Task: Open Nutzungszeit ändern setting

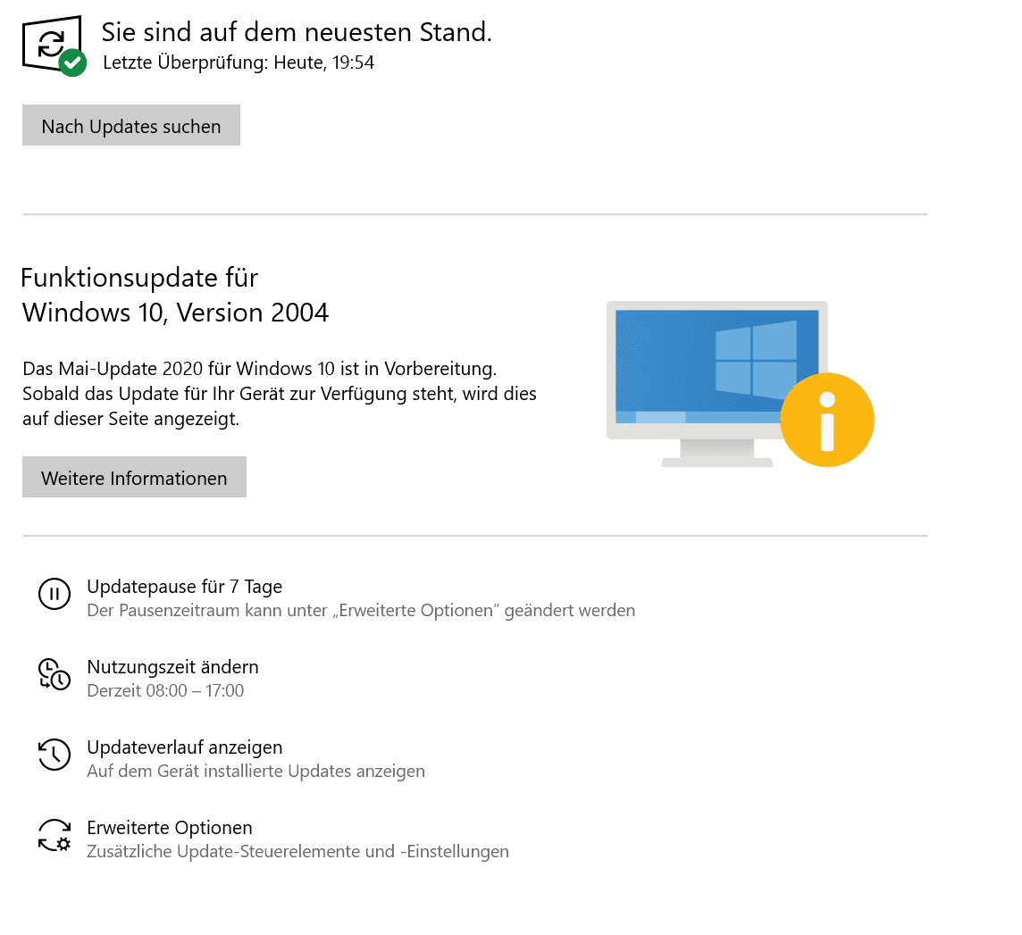Action: [172, 666]
